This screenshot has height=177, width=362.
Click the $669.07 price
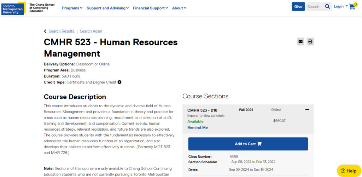click(279, 121)
